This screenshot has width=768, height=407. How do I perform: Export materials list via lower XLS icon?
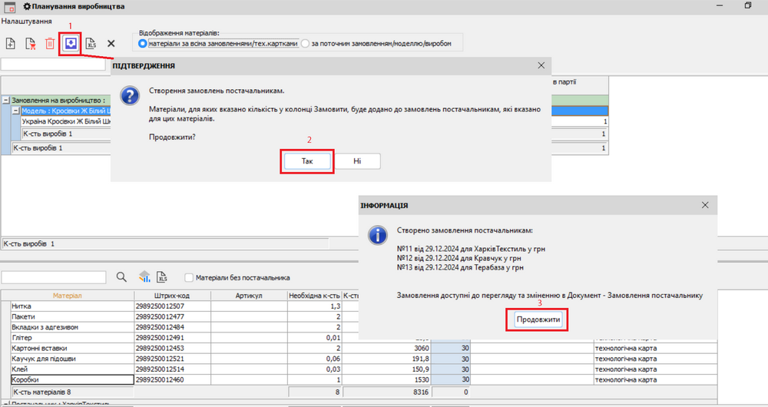coord(162,277)
